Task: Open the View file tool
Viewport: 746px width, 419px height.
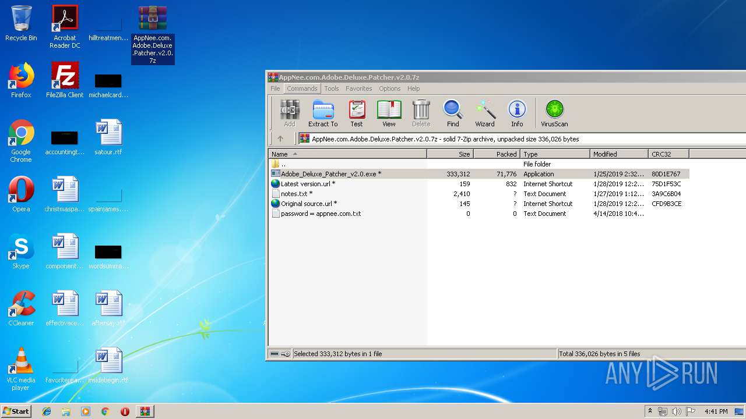Action: point(389,113)
